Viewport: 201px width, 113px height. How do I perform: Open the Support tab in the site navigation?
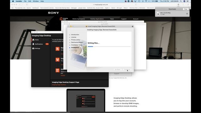pyautogui.click(x=124, y=19)
